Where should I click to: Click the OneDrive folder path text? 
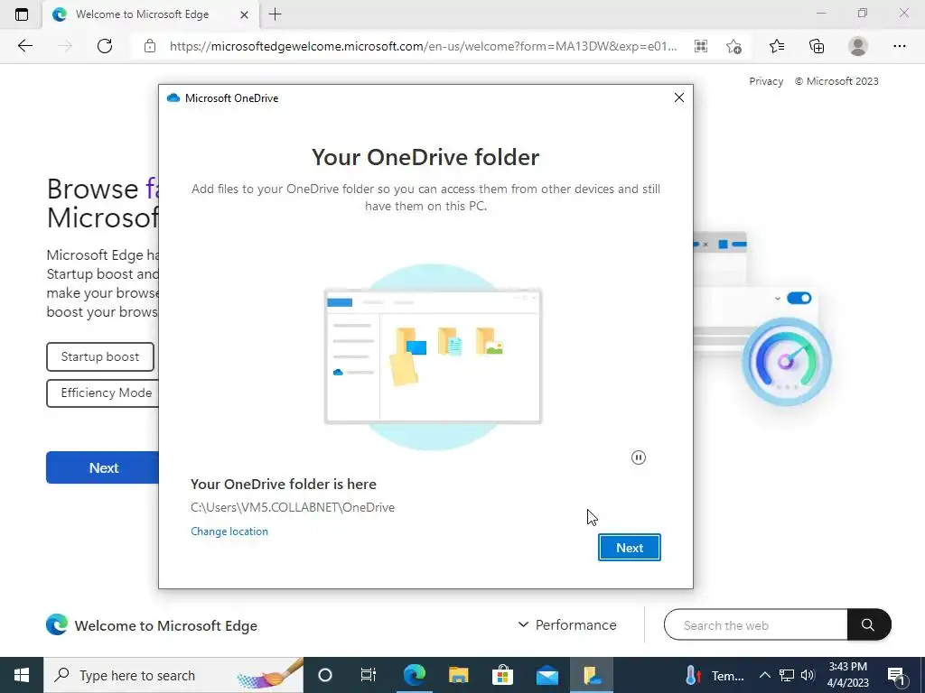[293, 507]
